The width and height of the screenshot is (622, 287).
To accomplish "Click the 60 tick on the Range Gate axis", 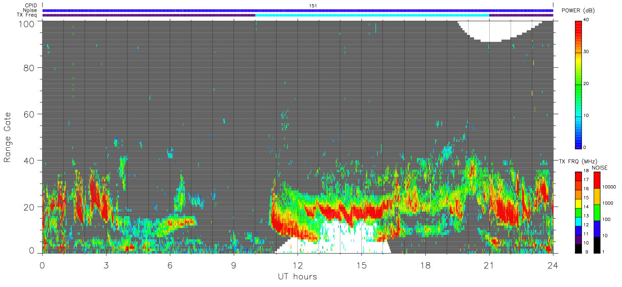I will click(x=29, y=114).
